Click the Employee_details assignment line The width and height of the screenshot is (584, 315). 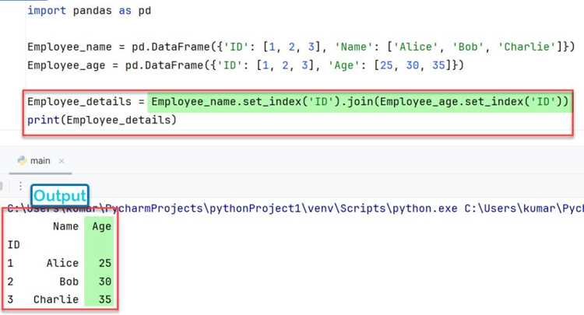coord(298,102)
